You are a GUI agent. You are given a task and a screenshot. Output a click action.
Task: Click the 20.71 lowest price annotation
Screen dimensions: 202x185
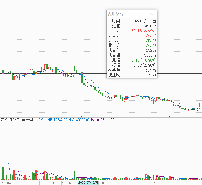coord(195,111)
